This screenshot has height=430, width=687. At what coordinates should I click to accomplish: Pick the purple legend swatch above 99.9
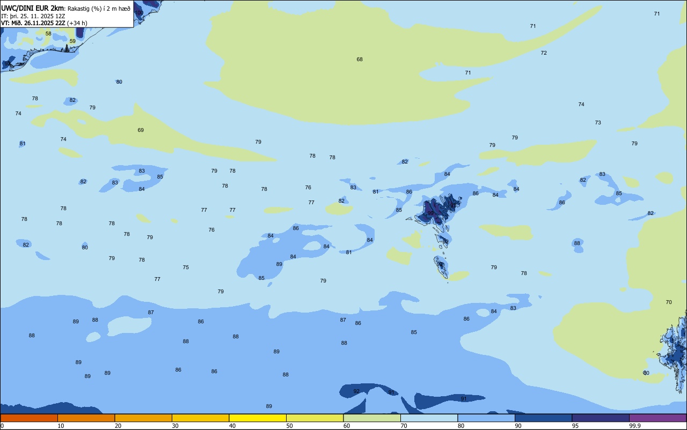pyautogui.click(x=657, y=418)
